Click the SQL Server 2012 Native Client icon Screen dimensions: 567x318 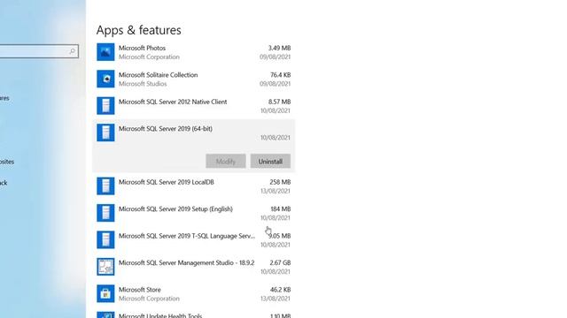(105, 106)
